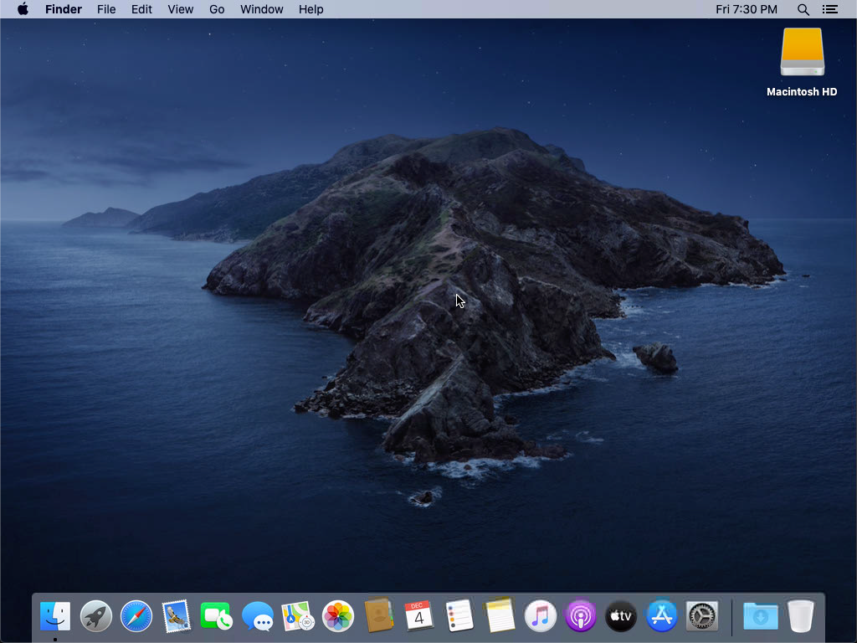
Task: View the Calendar app
Action: coord(418,616)
